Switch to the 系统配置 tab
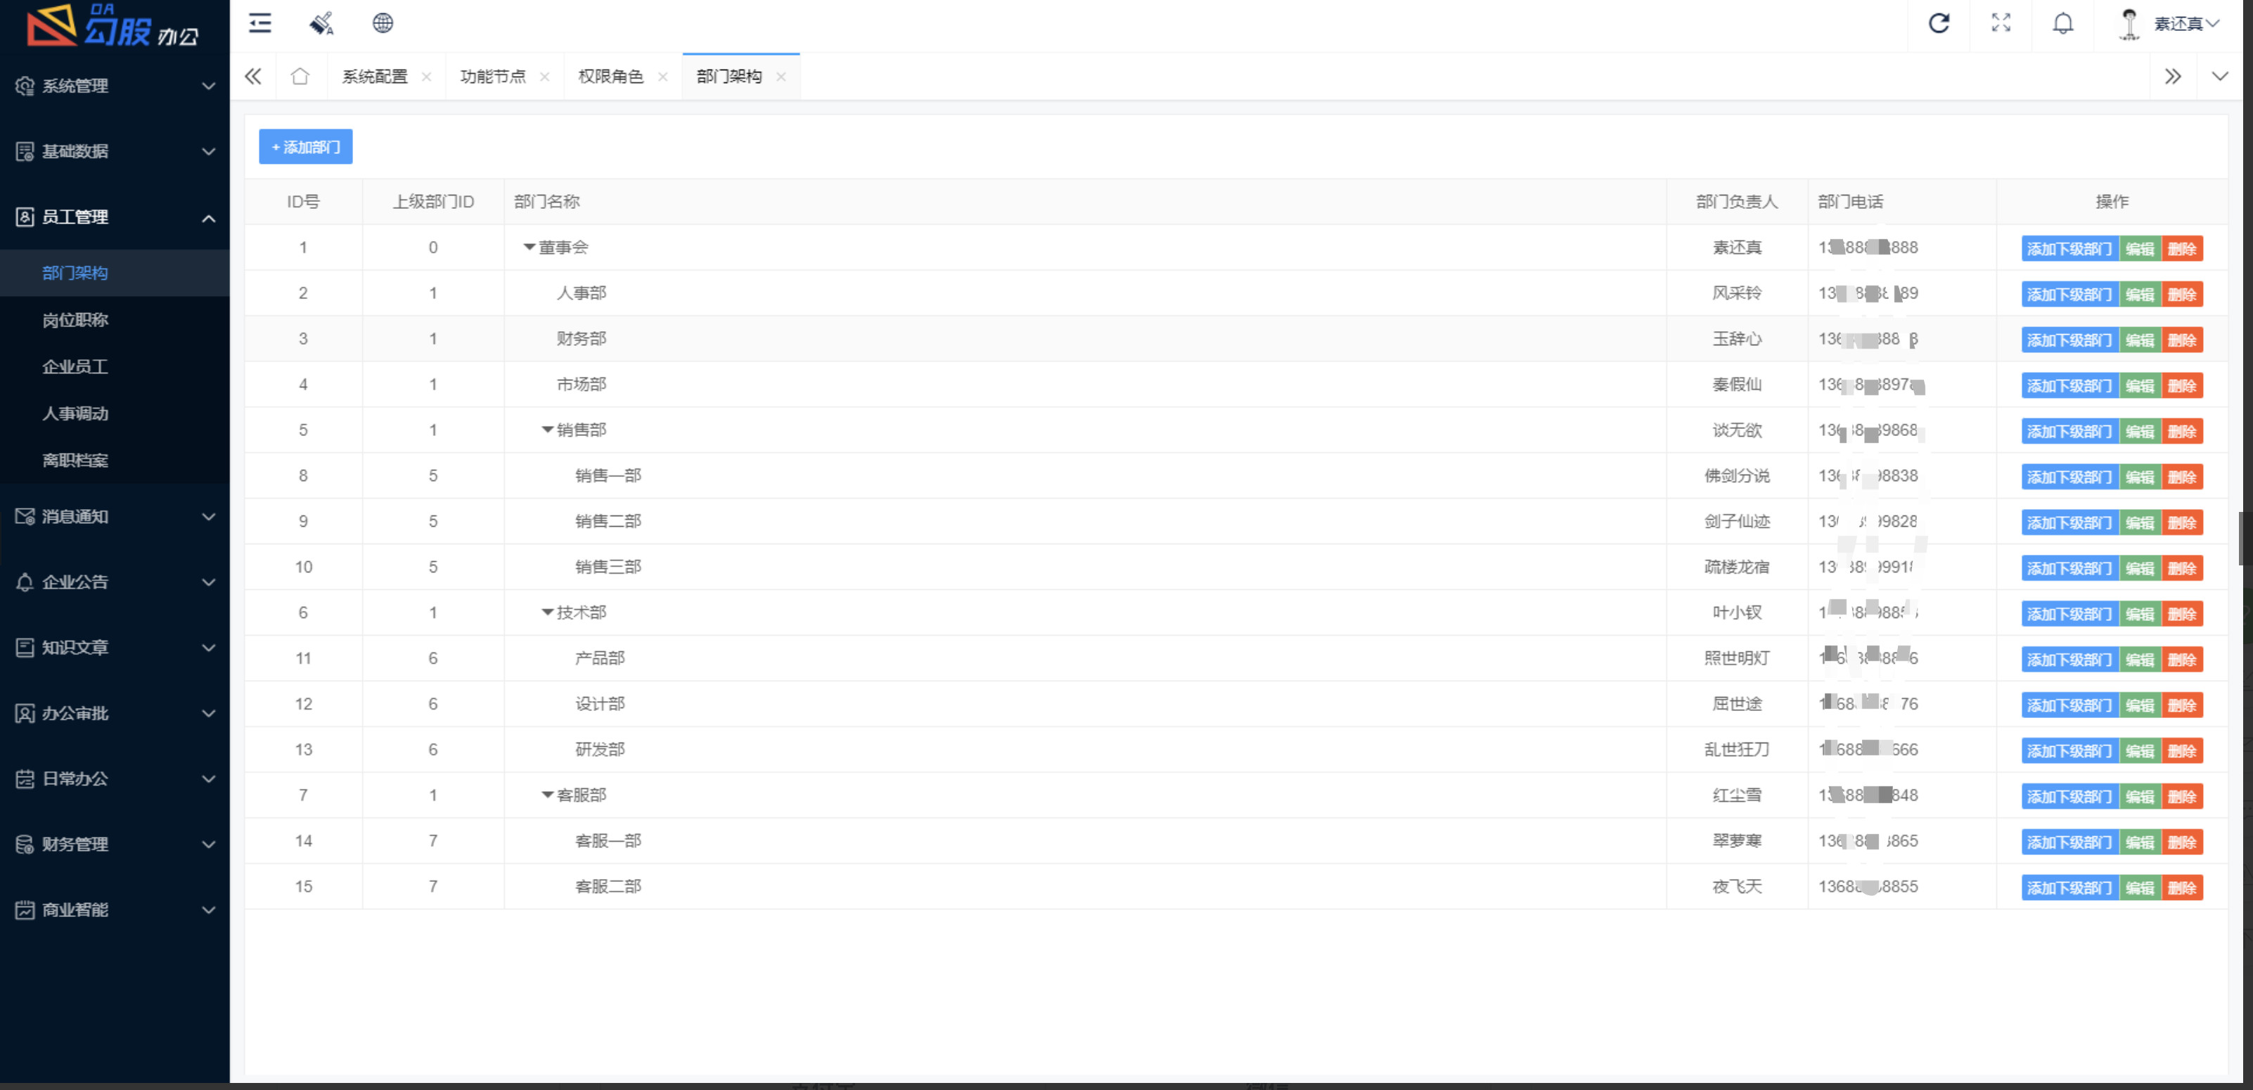Screen dimensions: 2253x1090 coord(374,76)
